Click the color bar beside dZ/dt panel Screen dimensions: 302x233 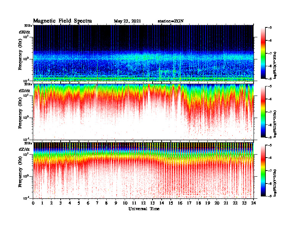tap(263, 170)
